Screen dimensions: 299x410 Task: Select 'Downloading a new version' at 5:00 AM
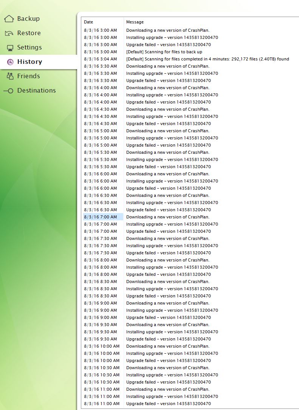[x=168, y=131]
